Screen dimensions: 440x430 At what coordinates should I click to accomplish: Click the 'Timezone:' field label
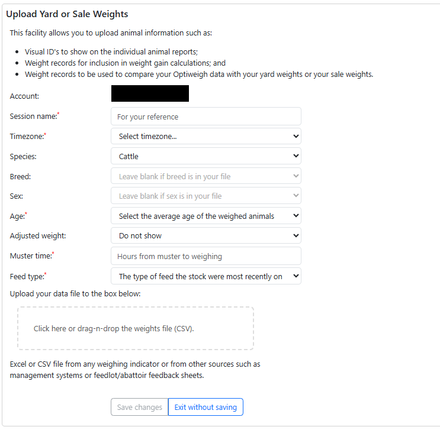pyautogui.click(x=27, y=137)
